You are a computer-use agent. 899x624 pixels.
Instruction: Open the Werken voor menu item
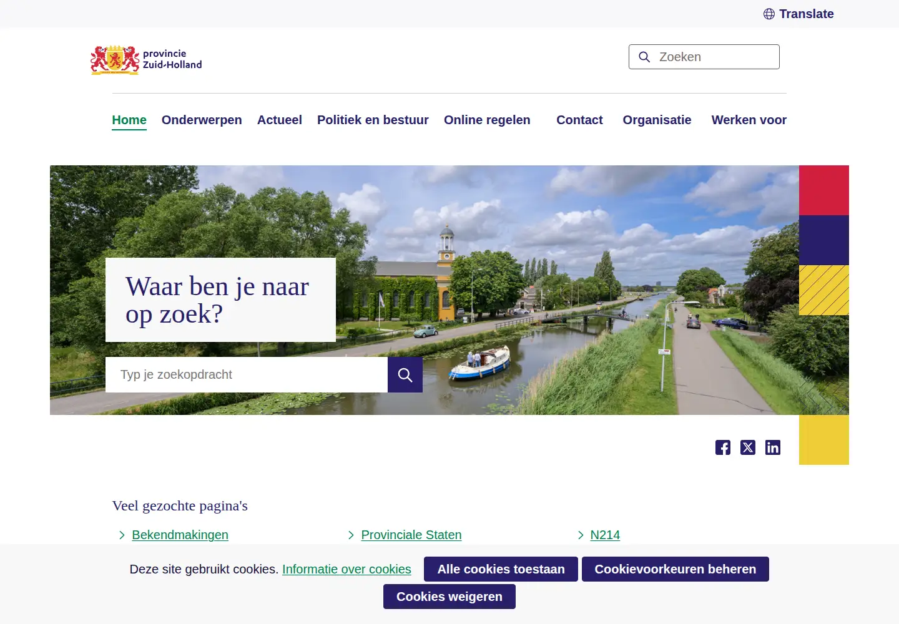(x=749, y=120)
